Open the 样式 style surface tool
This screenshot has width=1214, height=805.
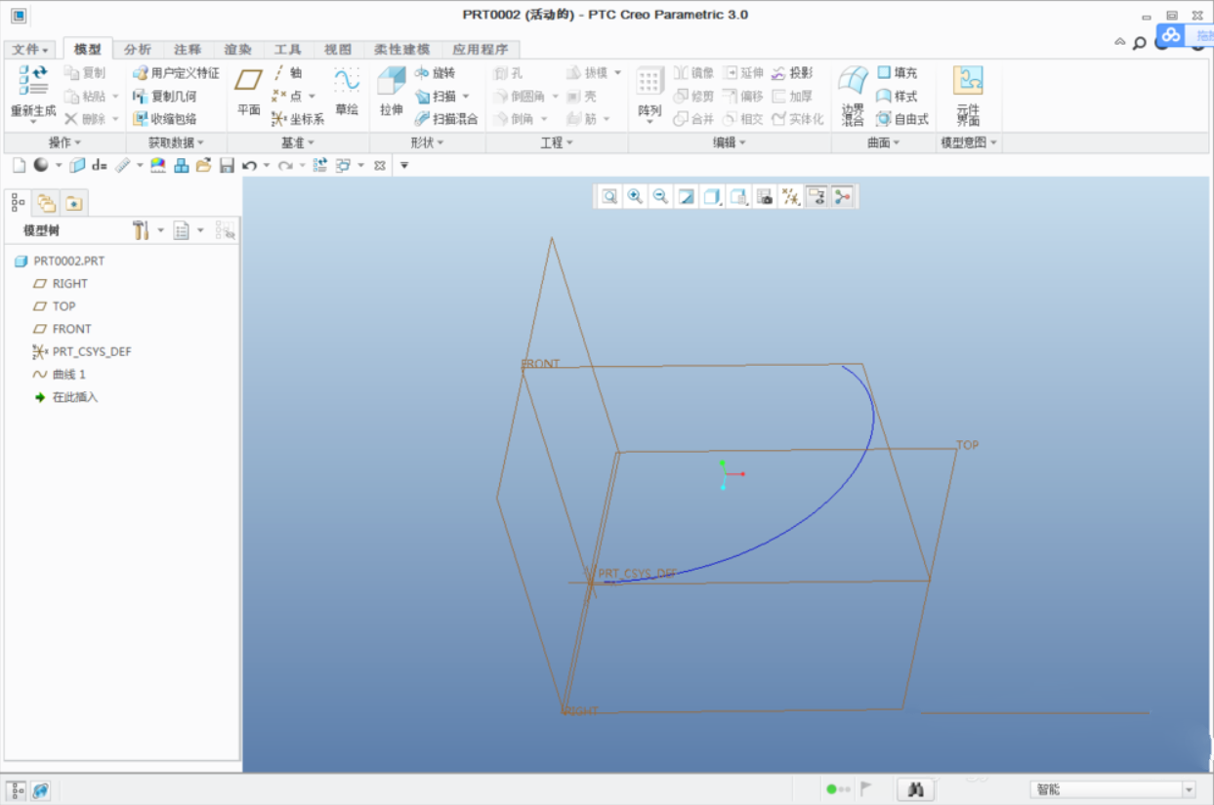897,97
